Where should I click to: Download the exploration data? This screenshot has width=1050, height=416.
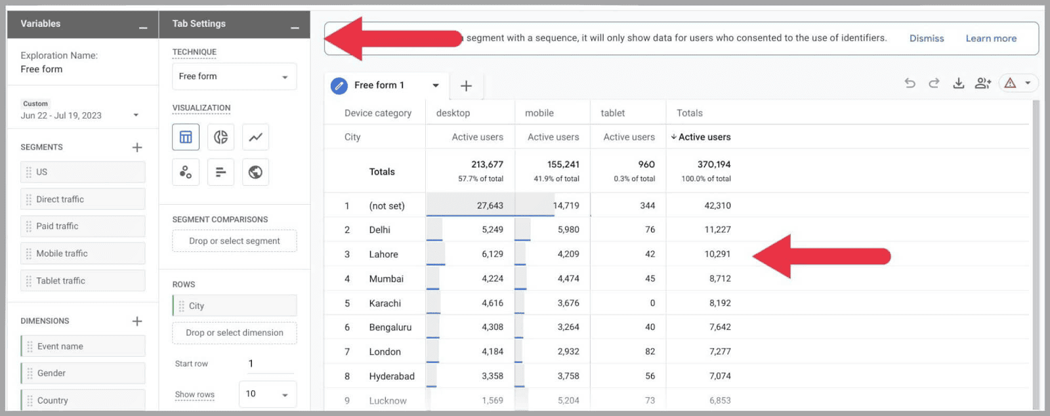958,83
